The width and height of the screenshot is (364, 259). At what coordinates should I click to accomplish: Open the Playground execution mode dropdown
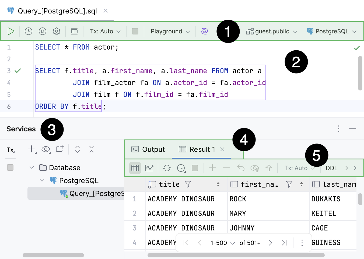(170, 31)
